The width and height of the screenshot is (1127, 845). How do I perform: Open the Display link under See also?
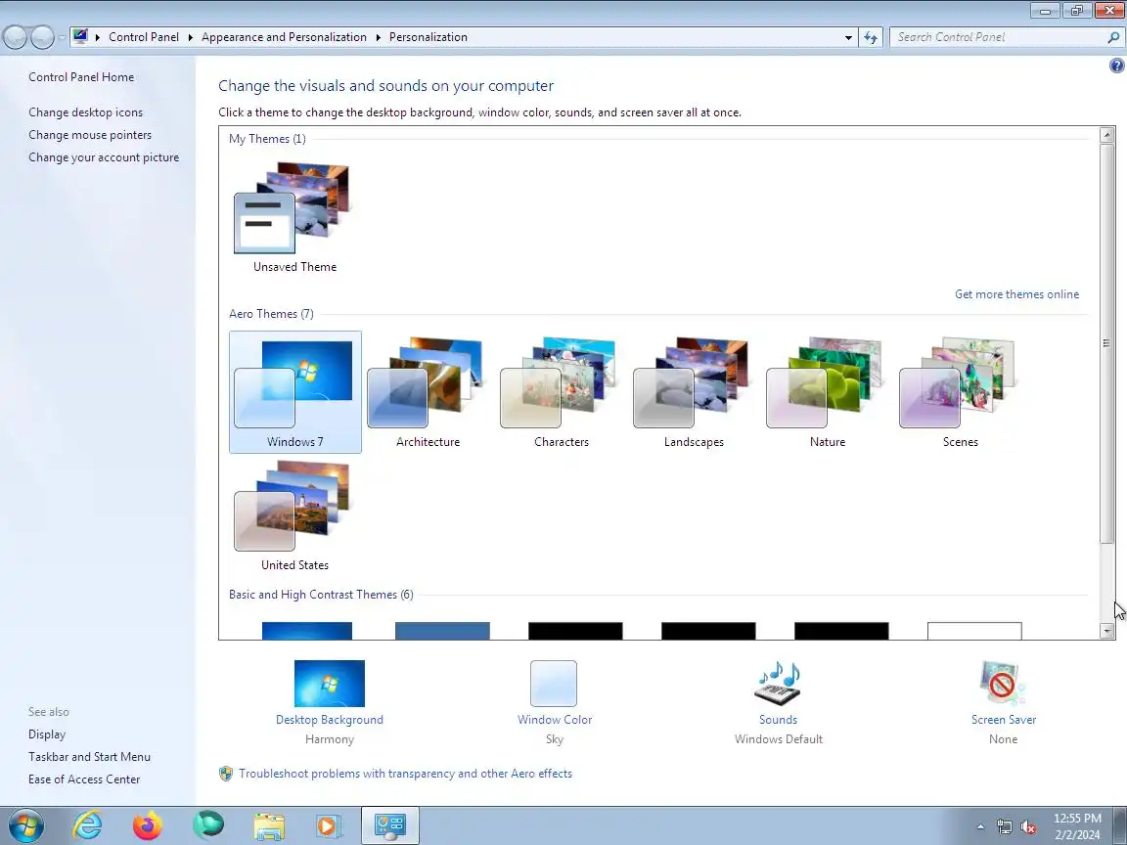47,734
